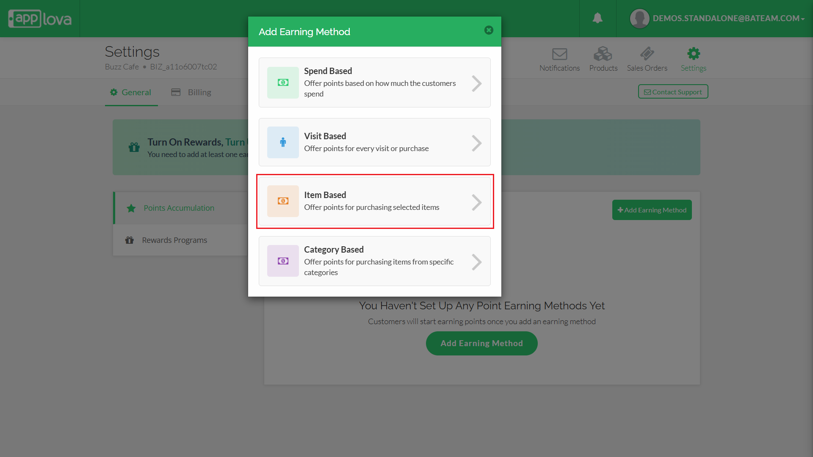Click the Category Based purple money icon

click(283, 261)
